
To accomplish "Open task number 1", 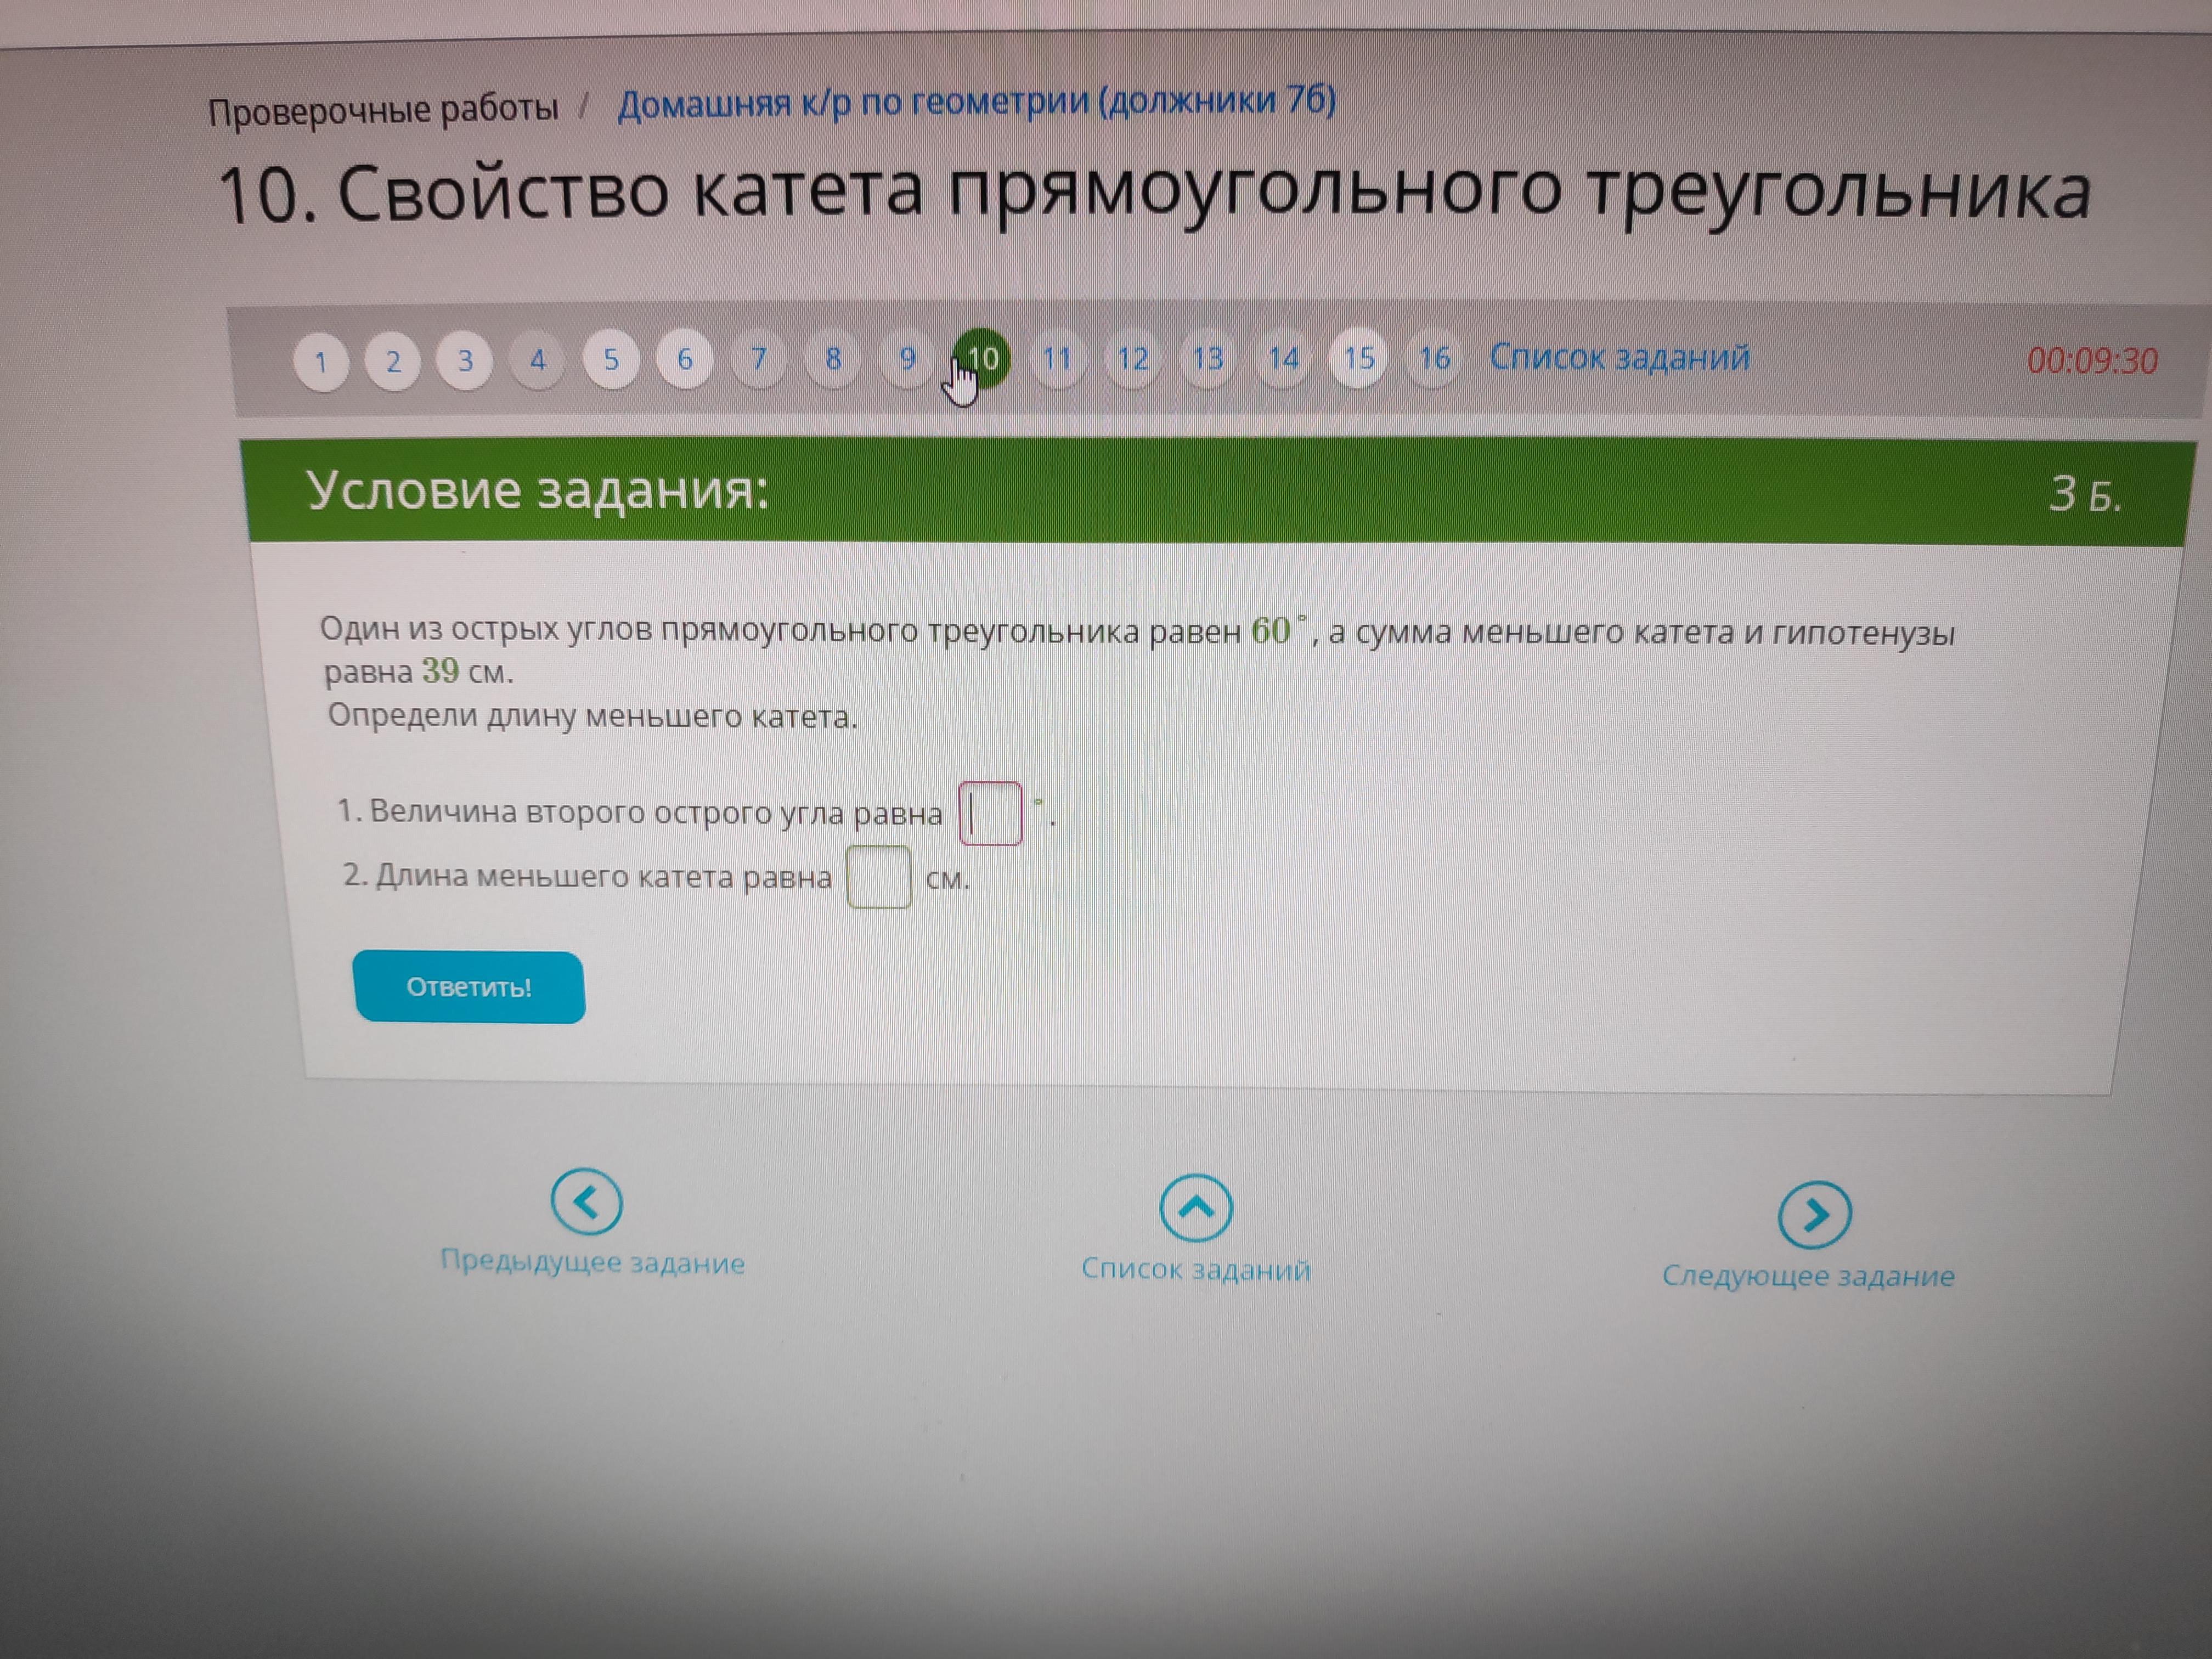I will tap(321, 361).
